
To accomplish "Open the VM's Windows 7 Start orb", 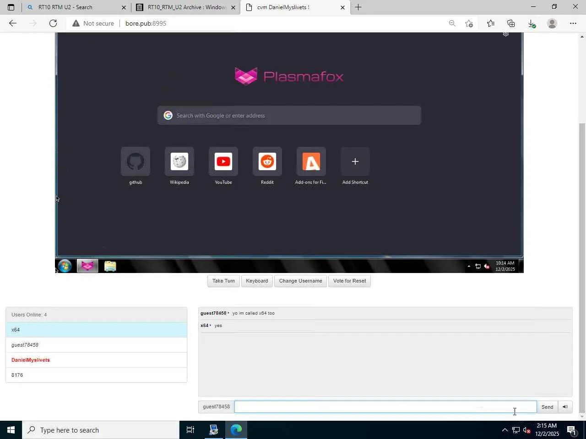I will point(65,266).
